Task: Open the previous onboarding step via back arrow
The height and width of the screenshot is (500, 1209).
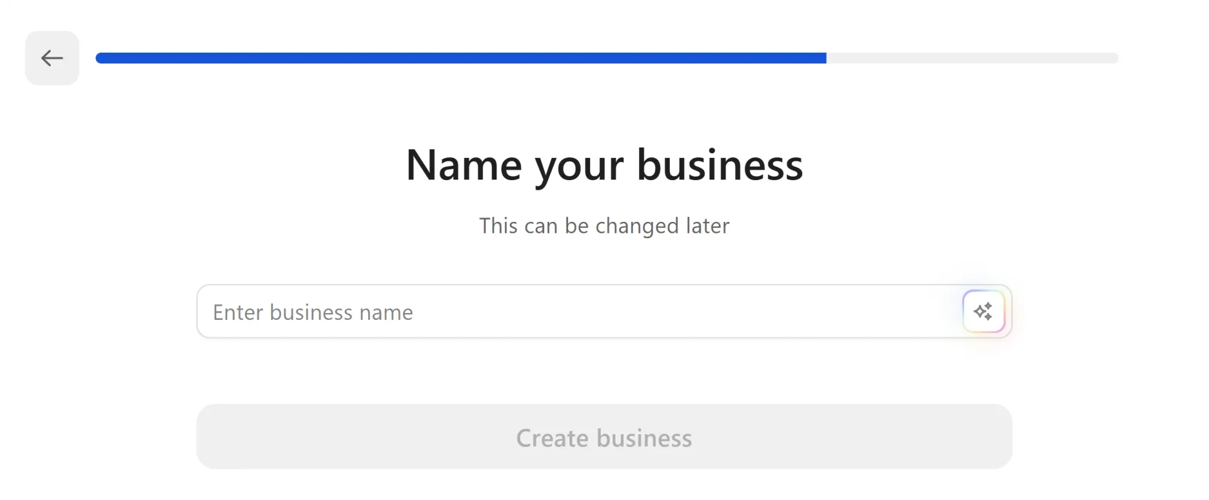Action: click(x=52, y=58)
